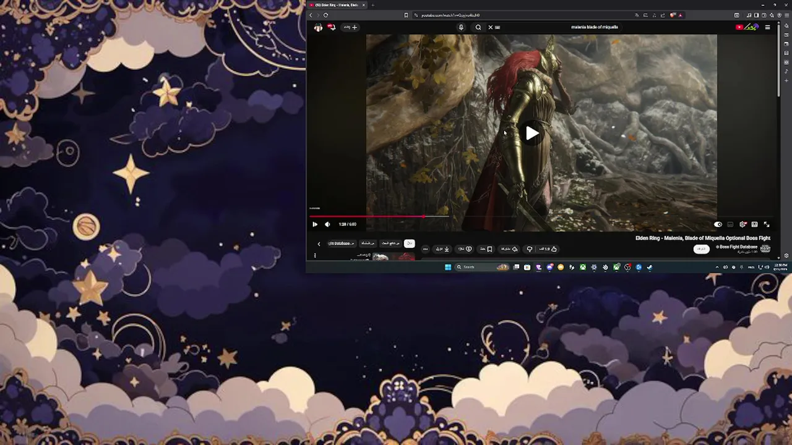Viewport: 792px width, 445px height.
Task: Click the YouTube create button
Action: (350, 27)
